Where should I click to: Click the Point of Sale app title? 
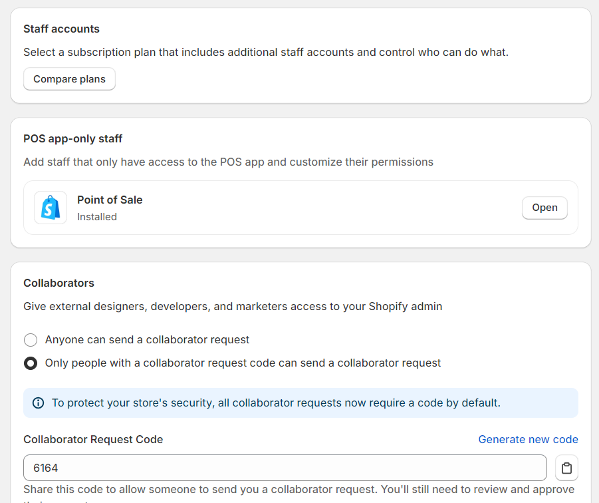110,200
